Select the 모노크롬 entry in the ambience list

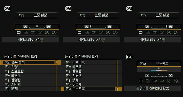89,89
